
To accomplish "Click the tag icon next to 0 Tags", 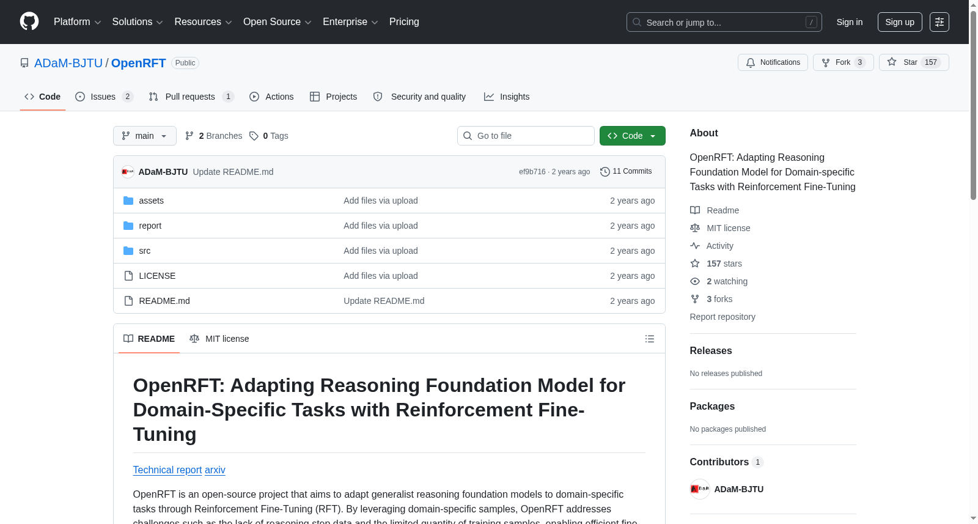I will [254, 136].
